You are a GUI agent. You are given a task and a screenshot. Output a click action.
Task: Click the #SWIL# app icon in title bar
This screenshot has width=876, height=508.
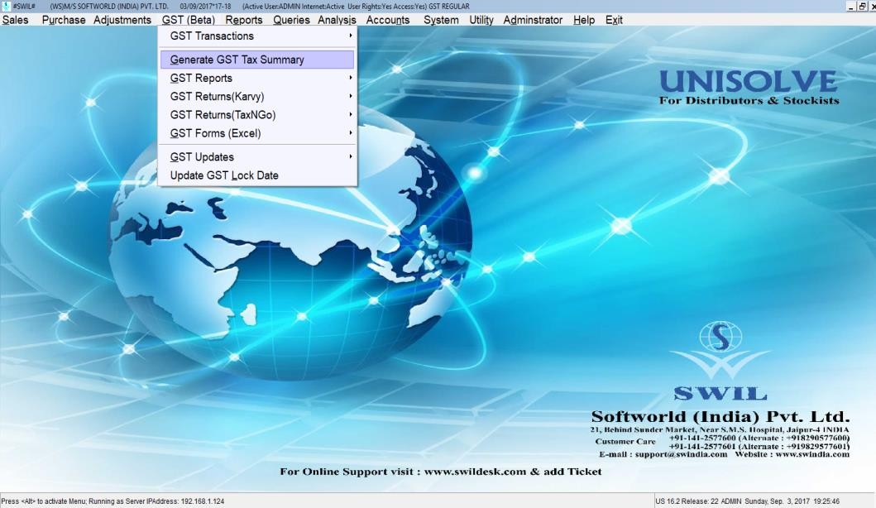point(6,6)
